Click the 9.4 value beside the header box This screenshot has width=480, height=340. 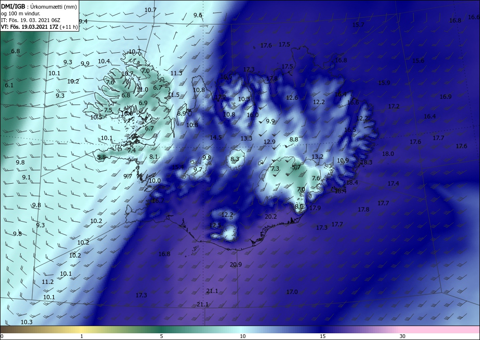(83, 22)
